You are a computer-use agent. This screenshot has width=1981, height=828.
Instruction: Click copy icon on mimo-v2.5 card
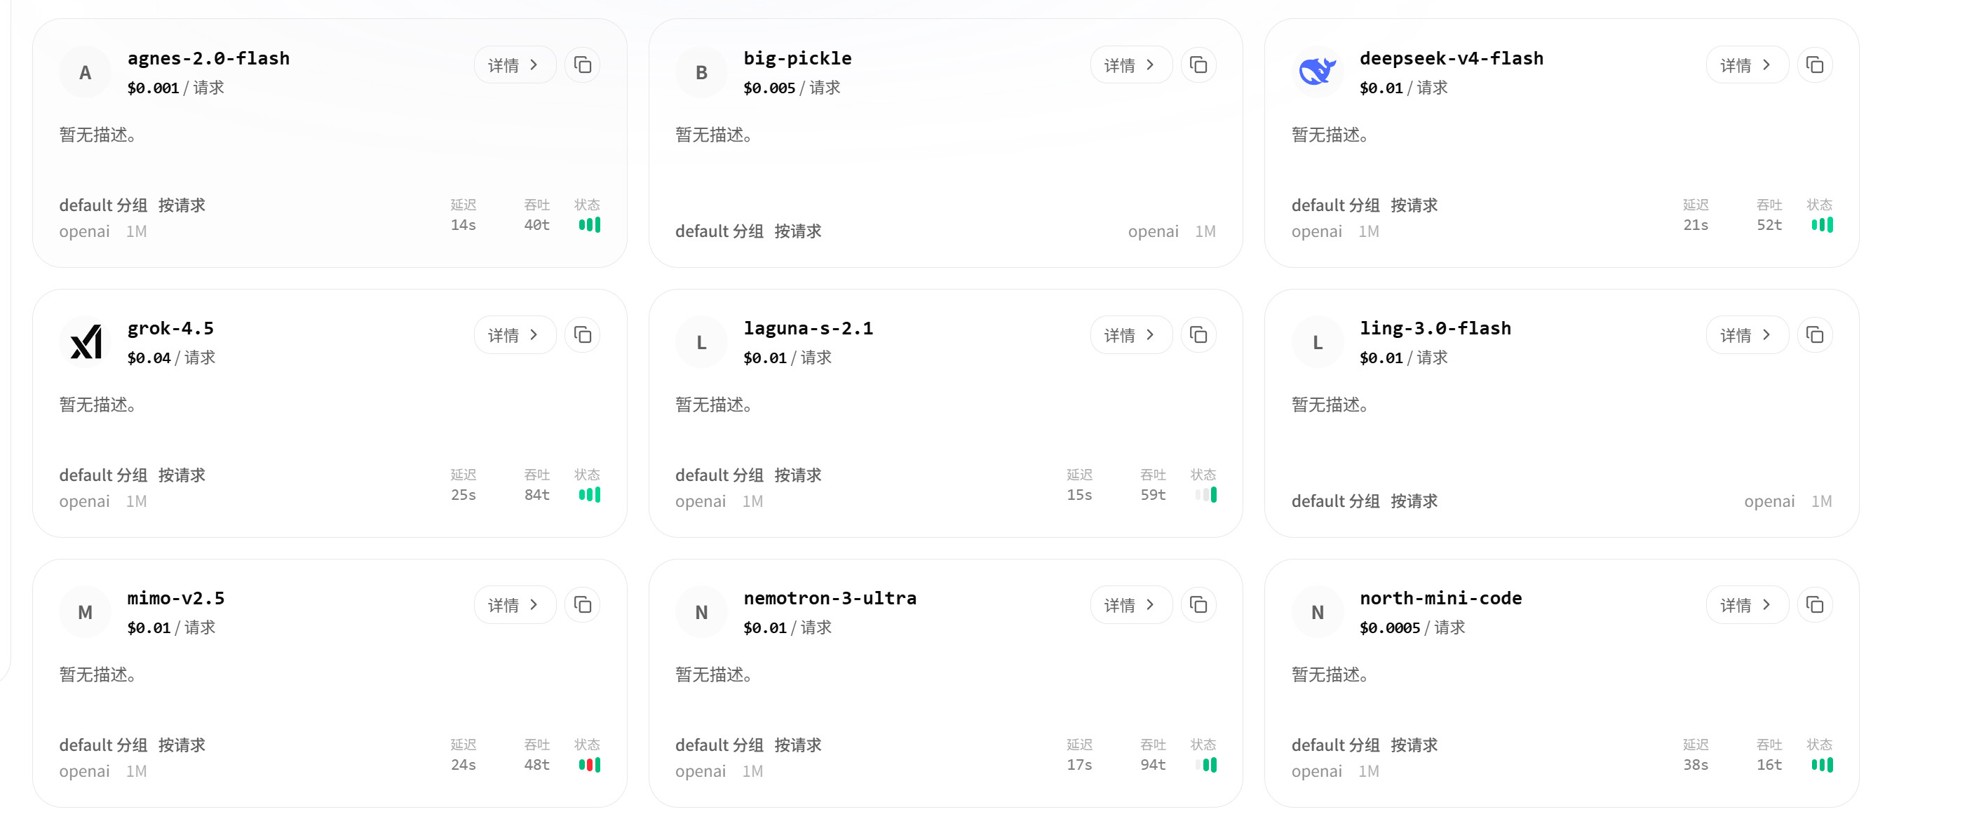click(582, 605)
